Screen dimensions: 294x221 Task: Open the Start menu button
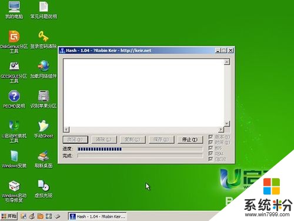coord(9,216)
